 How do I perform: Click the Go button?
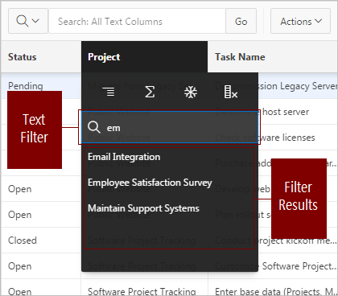tap(241, 21)
